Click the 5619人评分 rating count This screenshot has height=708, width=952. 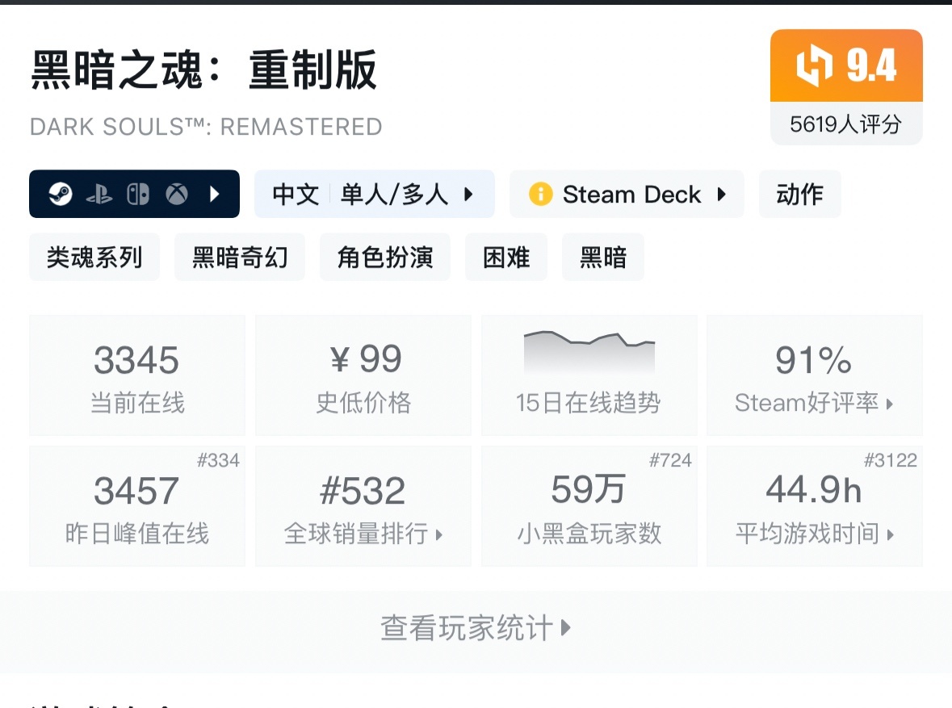point(845,124)
